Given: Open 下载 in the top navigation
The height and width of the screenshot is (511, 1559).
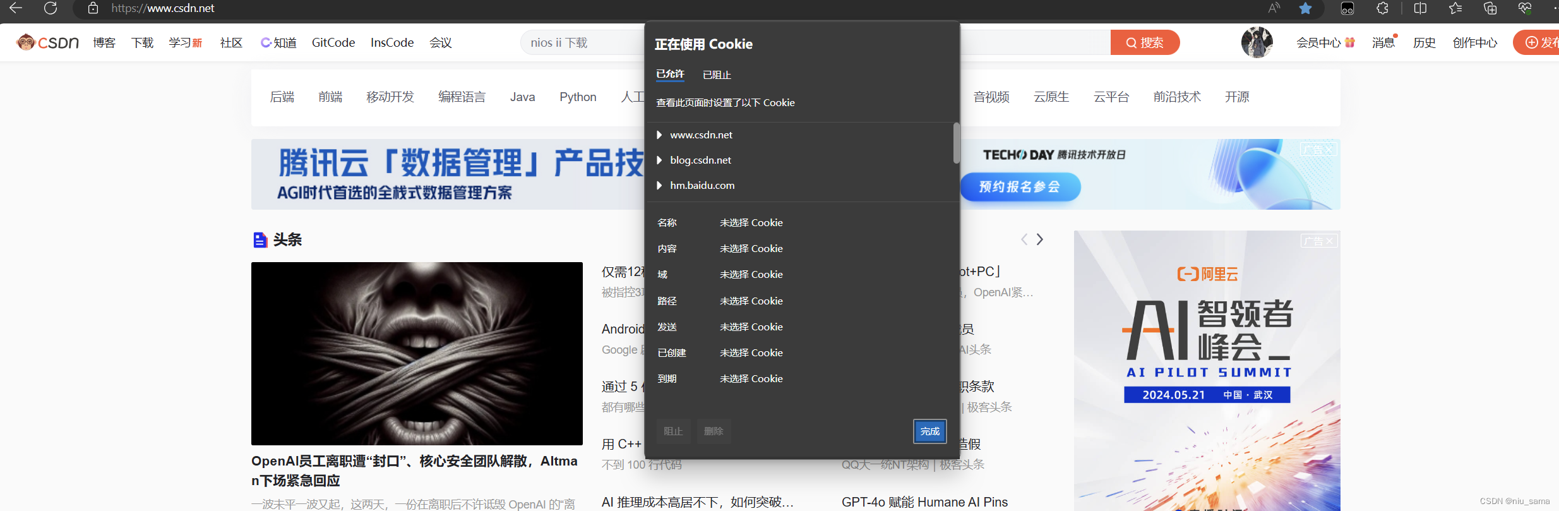Looking at the screenshot, I should 143,42.
